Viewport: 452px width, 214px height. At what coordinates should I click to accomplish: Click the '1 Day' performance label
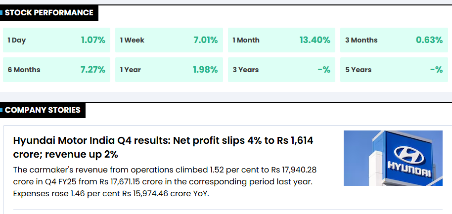[17, 40]
